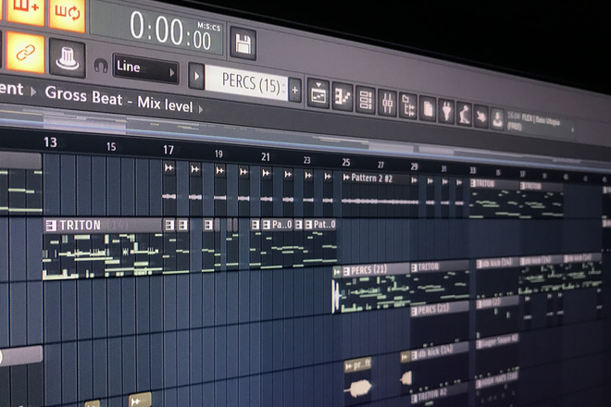Select the Pattern 2 #2 audio clip
The height and width of the screenshot is (407, 611).
point(376,190)
